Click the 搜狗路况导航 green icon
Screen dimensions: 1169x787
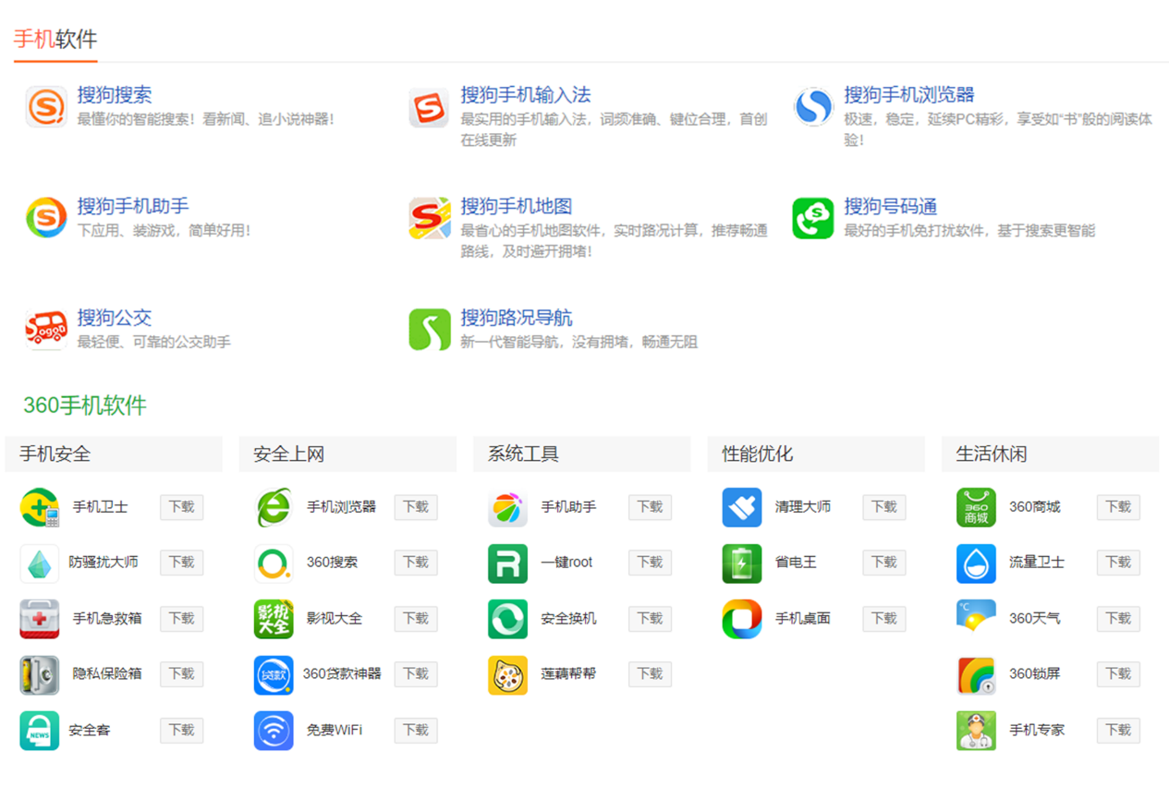click(x=429, y=330)
